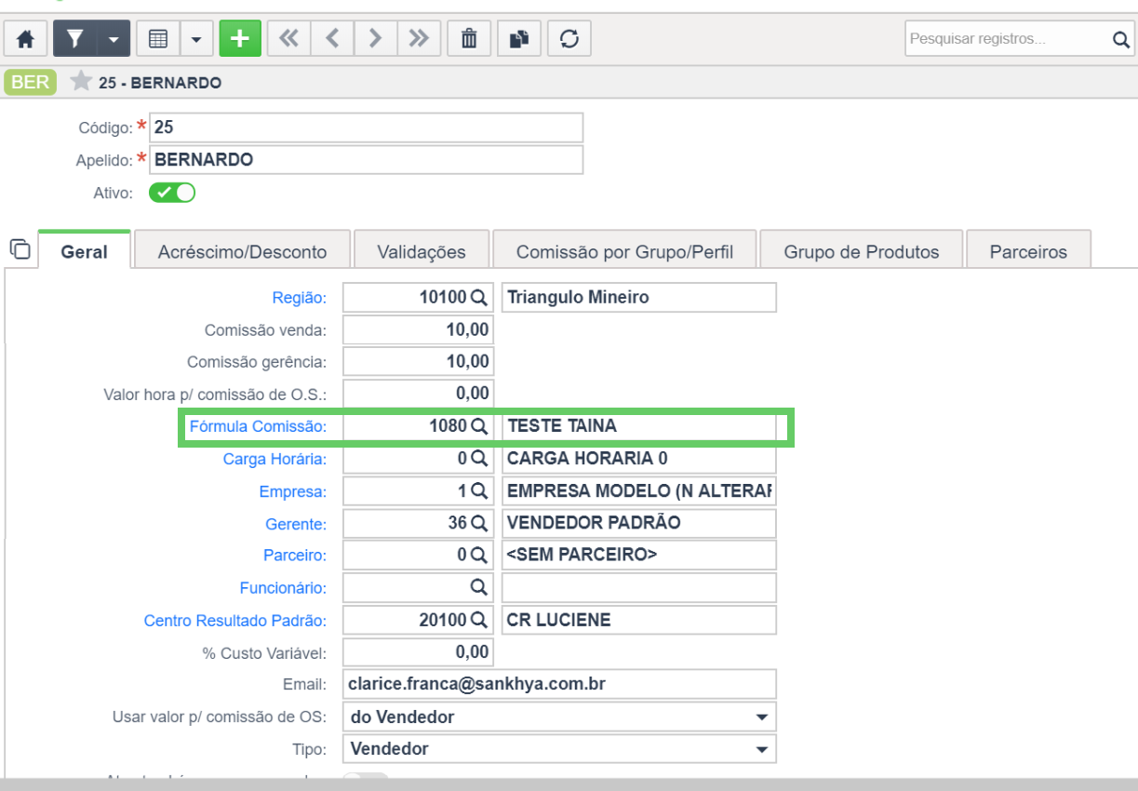Refresh the record data
The height and width of the screenshot is (791, 1138).
pyautogui.click(x=569, y=39)
